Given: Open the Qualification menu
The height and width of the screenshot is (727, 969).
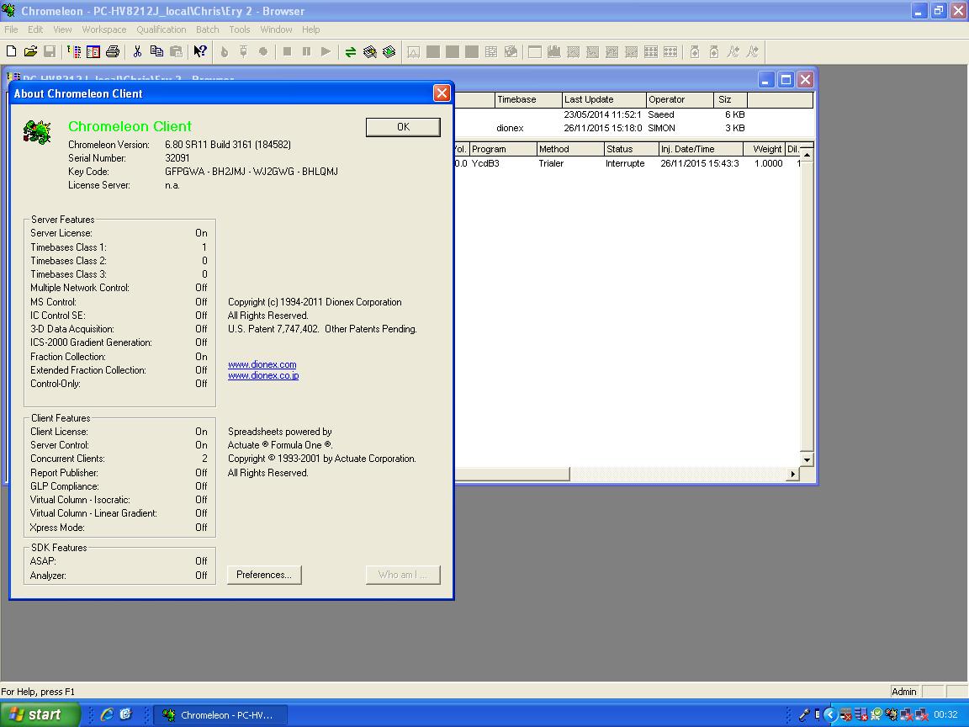Looking at the screenshot, I should click(161, 29).
